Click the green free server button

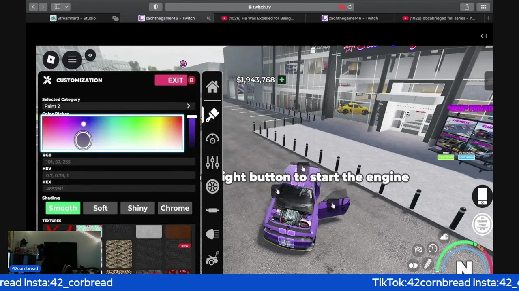pyautogui.click(x=446, y=157)
